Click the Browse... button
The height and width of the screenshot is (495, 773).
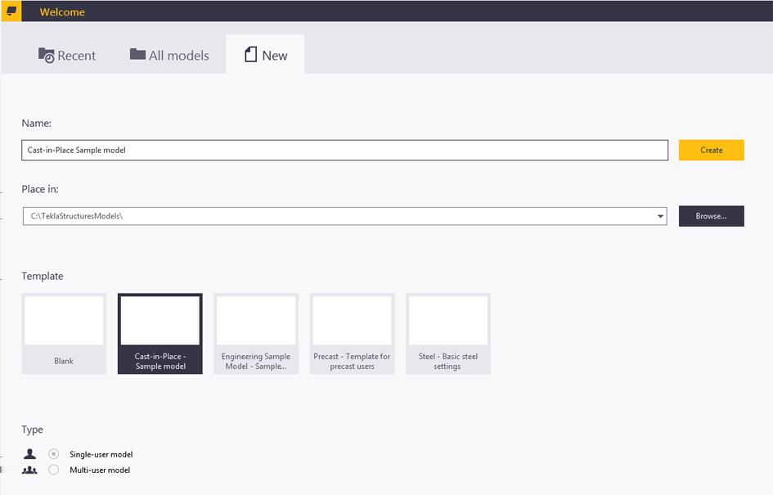(x=711, y=216)
